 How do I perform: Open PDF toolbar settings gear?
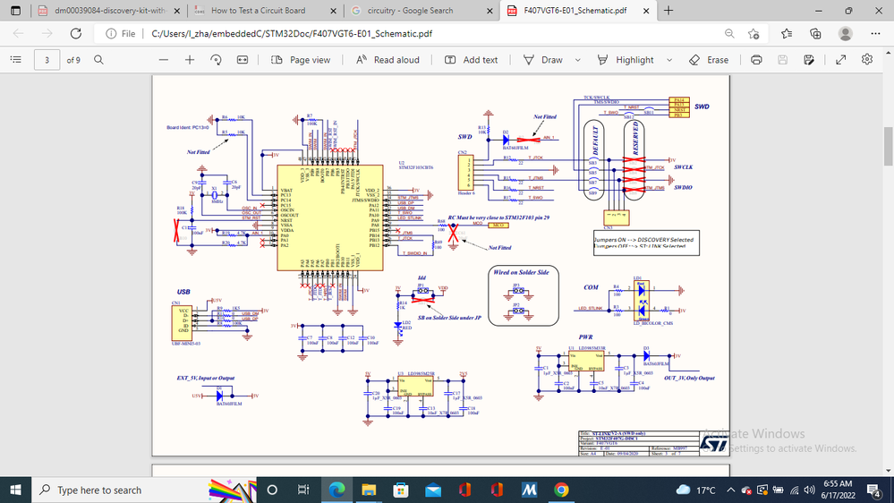[x=867, y=60]
